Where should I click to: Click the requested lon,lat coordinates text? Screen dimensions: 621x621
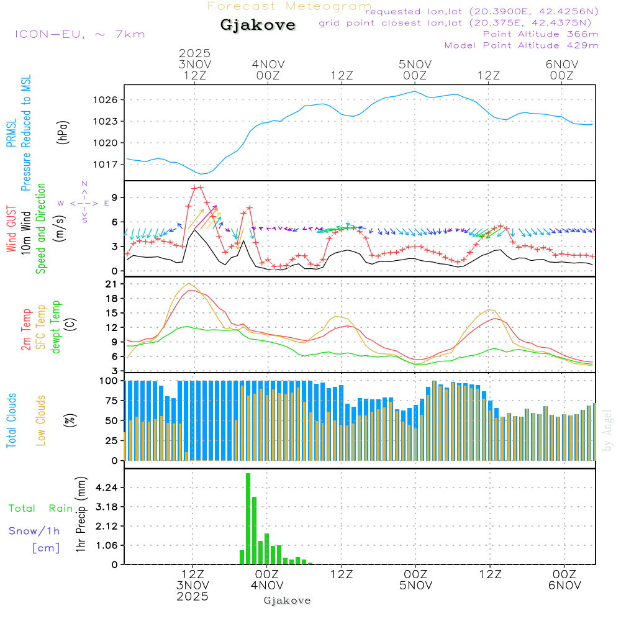pos(482,11)
